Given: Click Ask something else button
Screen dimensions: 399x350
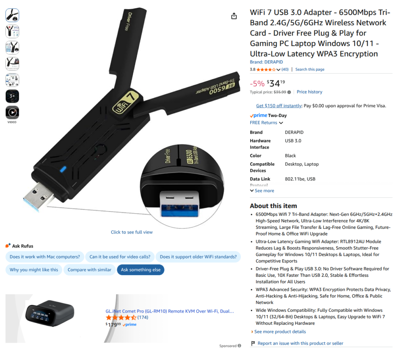Looking at the screenshot, I should point(140,270).
